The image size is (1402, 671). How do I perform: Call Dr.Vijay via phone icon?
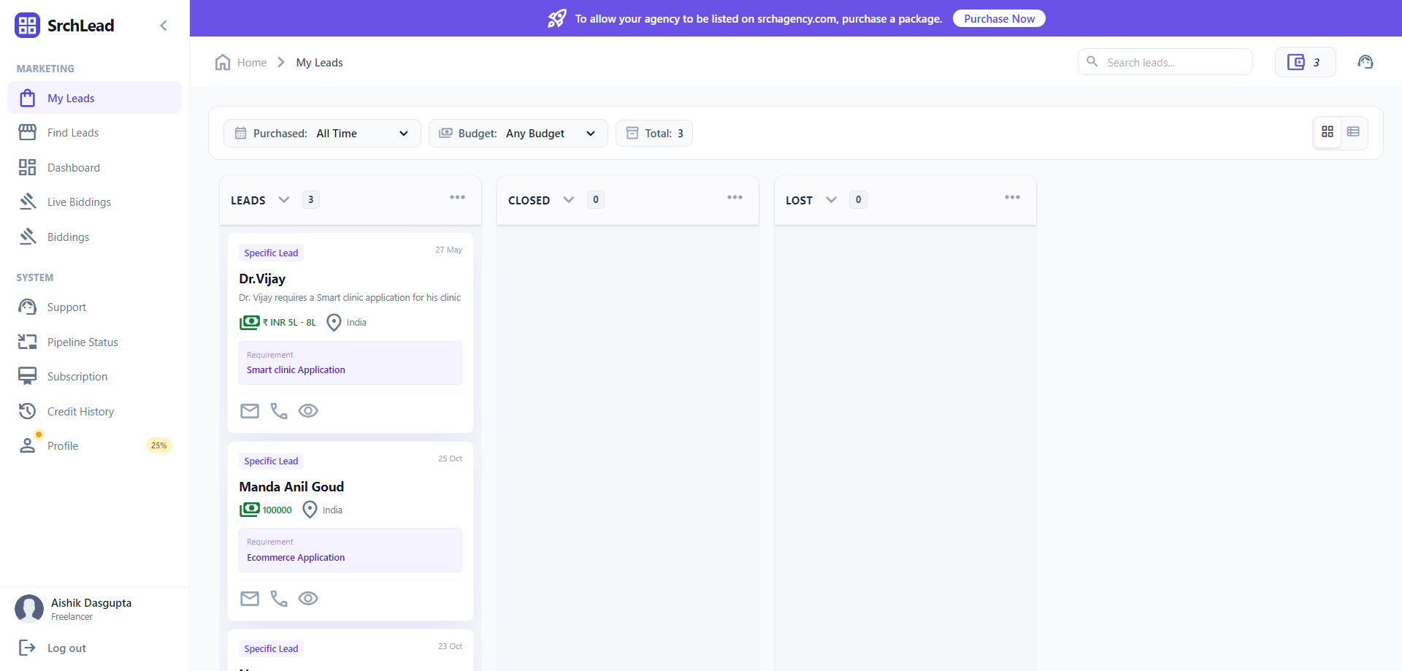coord(279,411)
